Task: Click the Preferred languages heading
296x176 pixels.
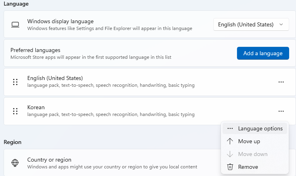Action: [35, 50]
